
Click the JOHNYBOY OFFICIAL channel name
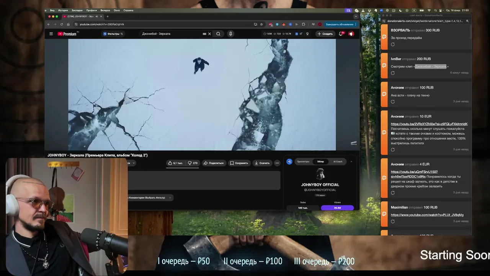320,185
